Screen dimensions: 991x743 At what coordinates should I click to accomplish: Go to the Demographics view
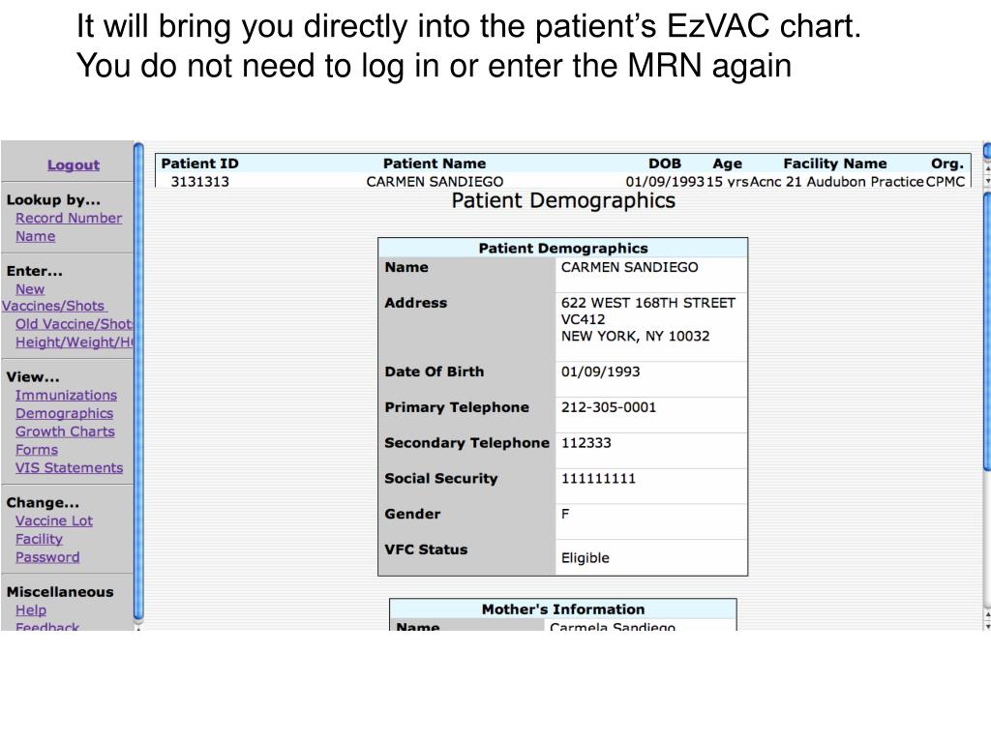point(64,414)
